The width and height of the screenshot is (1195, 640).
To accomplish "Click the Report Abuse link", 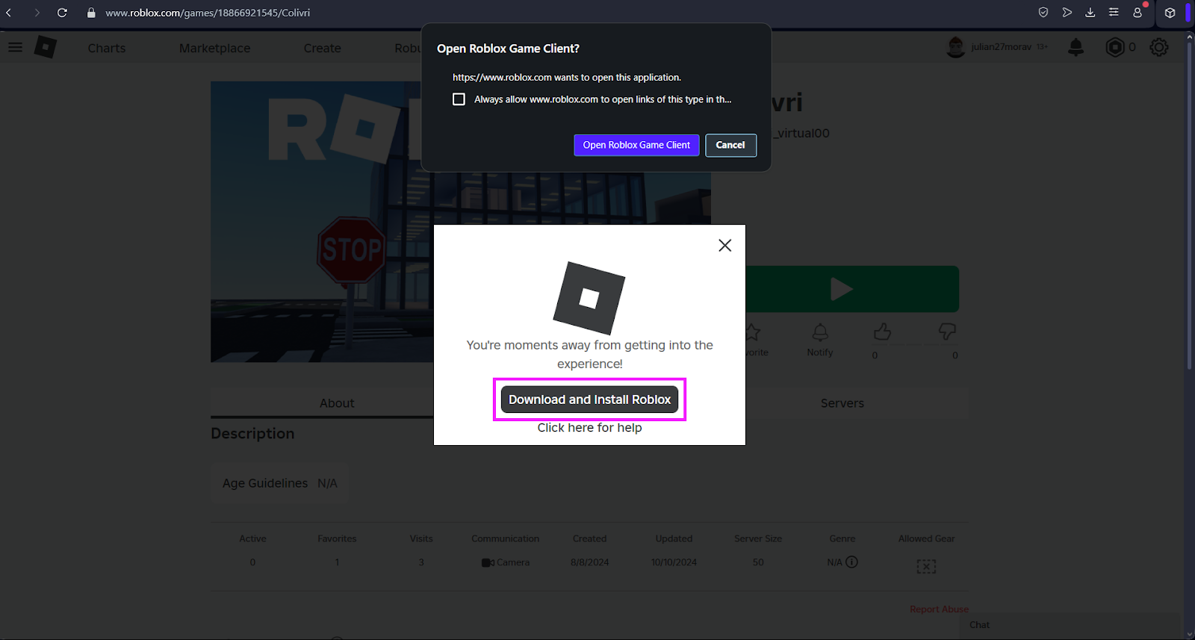I will [939, 609].
